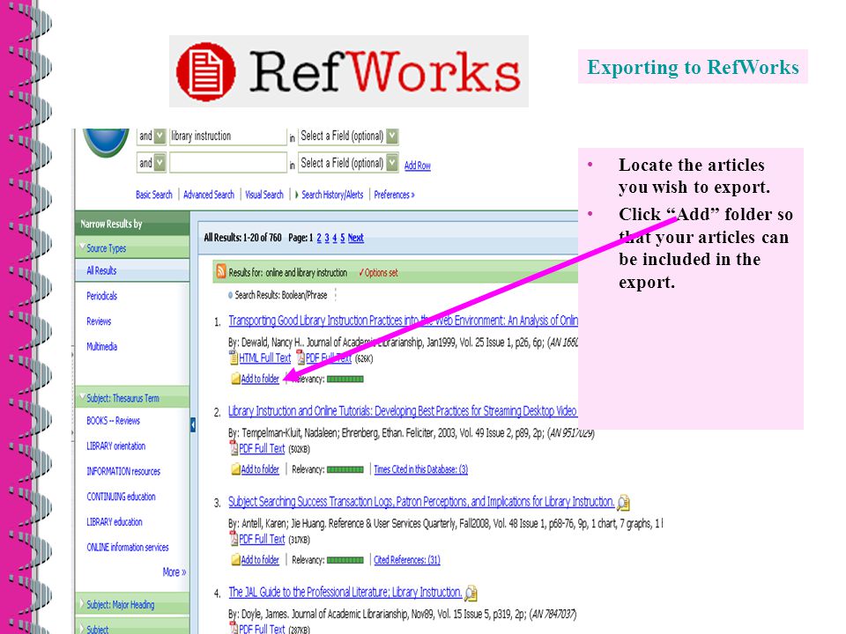This screenshot has height=634, width=846.
Task: Go to results page 2
Action: point(319,238)
